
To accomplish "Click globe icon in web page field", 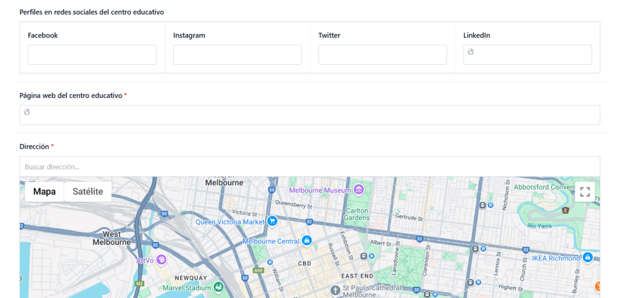I will pos(27,112).
